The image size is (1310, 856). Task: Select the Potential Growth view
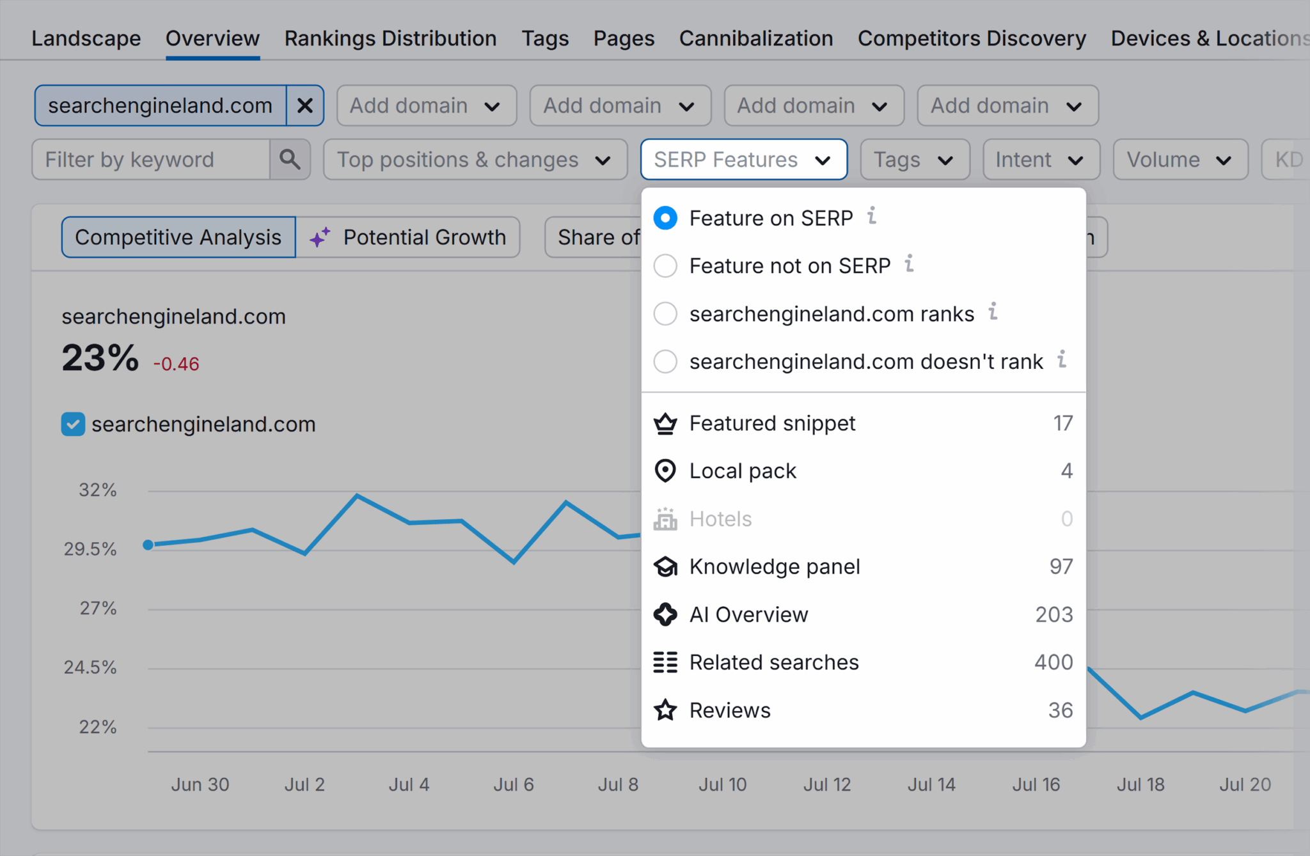coord(423,237)
